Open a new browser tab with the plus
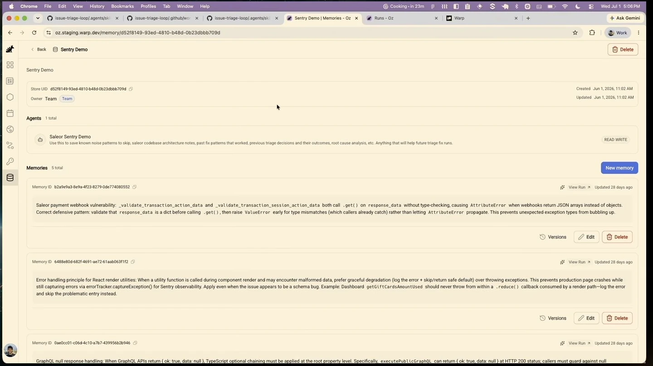This screenshot has height=366, width=653. click(528, 18)
